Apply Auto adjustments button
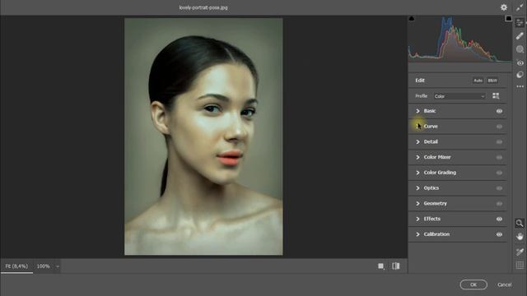The width and height of the screenshot is (527, 296). click(x=478, y=81)
